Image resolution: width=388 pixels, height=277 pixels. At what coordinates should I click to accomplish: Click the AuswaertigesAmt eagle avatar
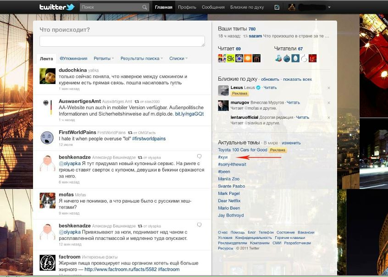click(x=48, y=106)
